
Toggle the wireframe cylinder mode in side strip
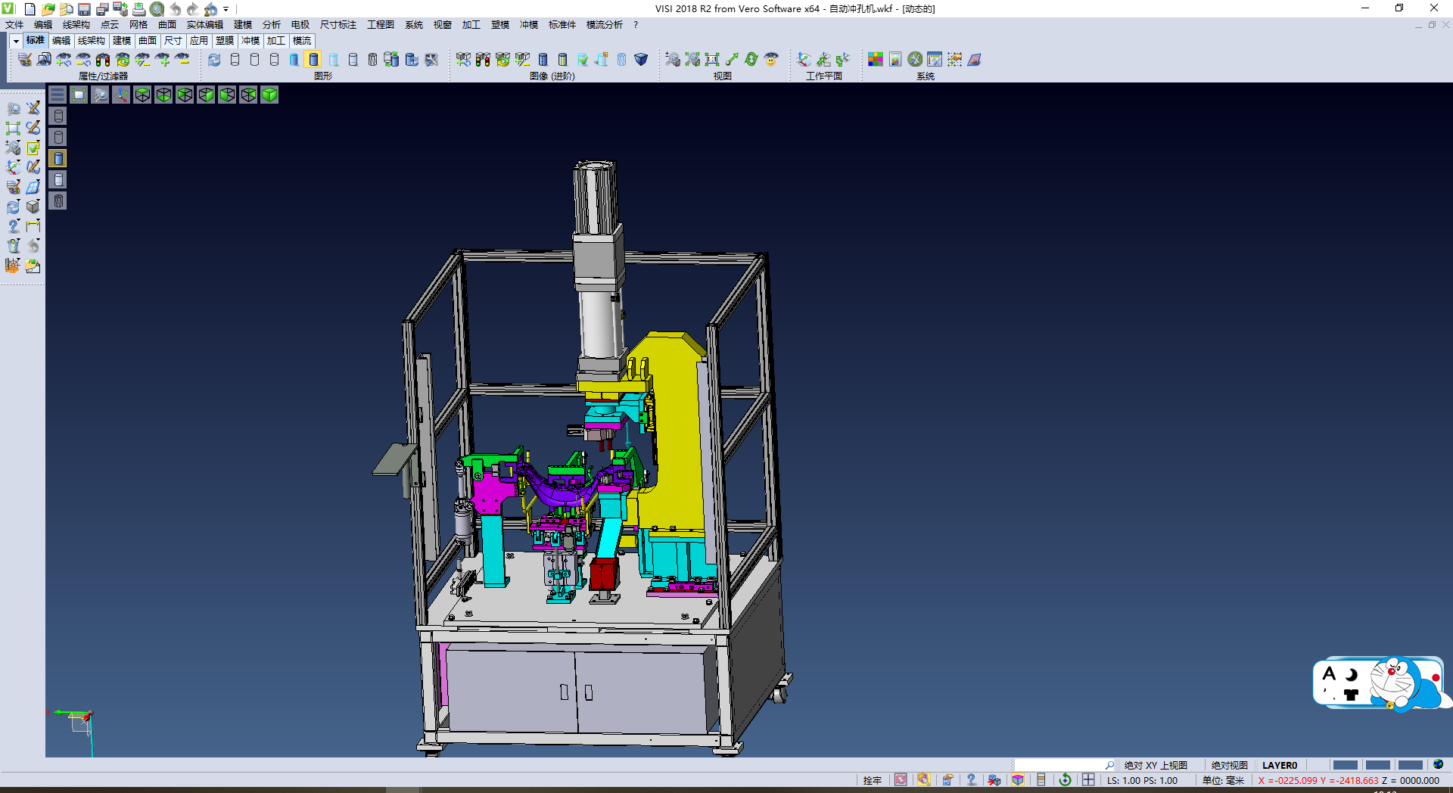pos(58,116)
